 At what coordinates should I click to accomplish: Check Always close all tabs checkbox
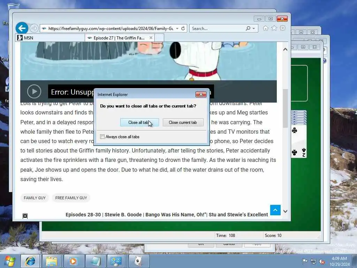pos(102,137)
